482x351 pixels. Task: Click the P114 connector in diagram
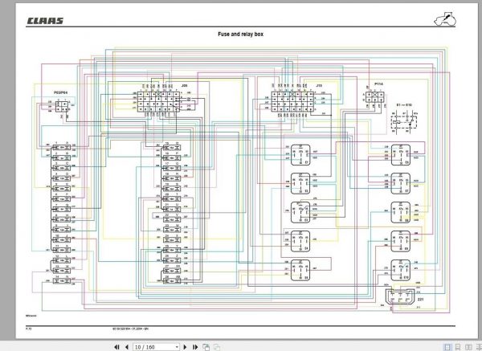tap(374, 97)
